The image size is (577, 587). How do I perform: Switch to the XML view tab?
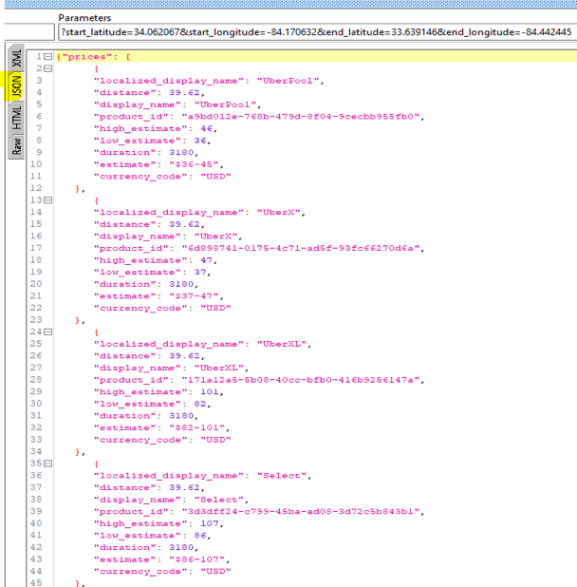coord(16,58)
